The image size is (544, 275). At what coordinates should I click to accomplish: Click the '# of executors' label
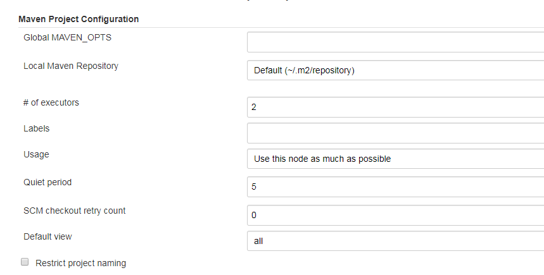click(x=51, y=102)
